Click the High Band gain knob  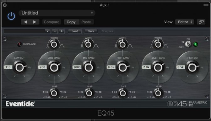[x=123, y=93]
